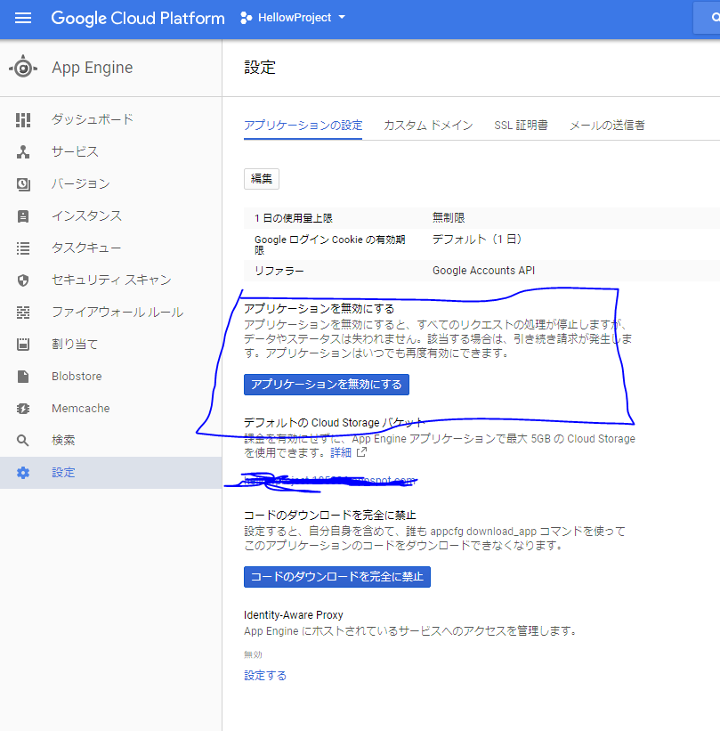Click the リファラー row label

tap(279, 271)
